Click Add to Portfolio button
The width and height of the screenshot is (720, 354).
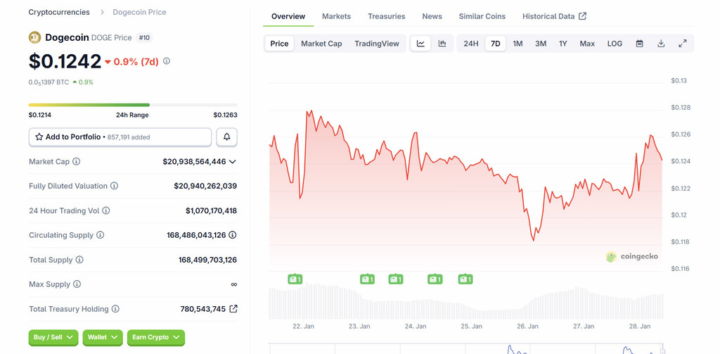click(120, 137)
